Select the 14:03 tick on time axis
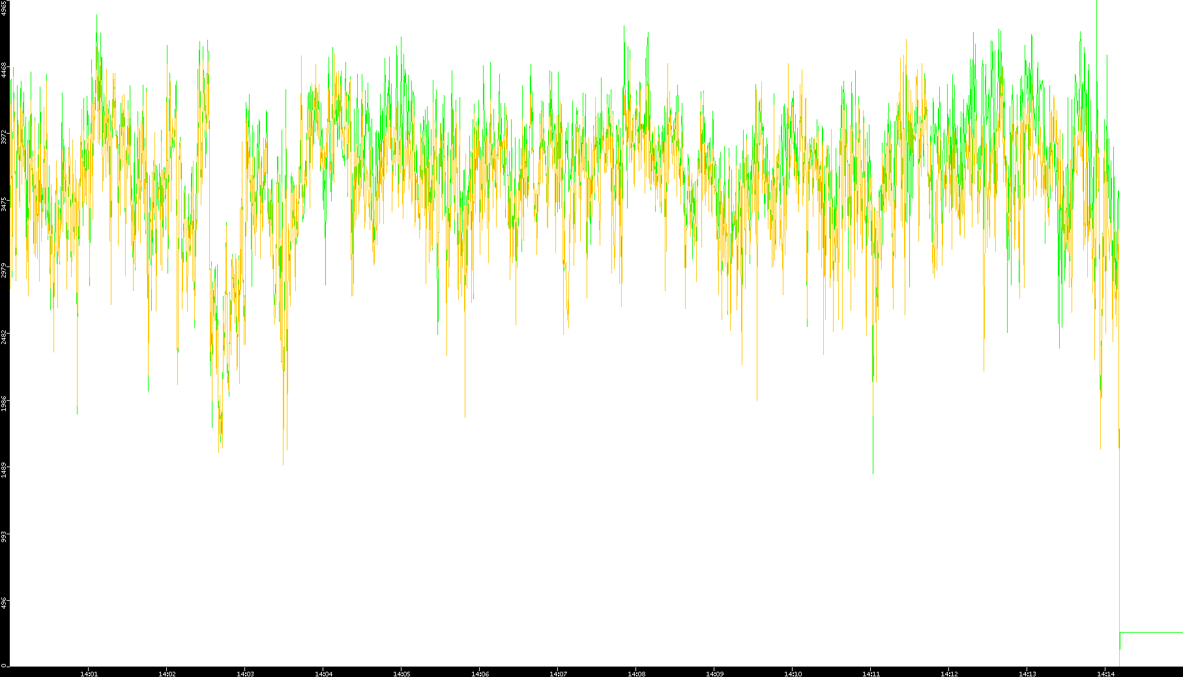This screenshot has height=677, width=1183. pos(245,673)
